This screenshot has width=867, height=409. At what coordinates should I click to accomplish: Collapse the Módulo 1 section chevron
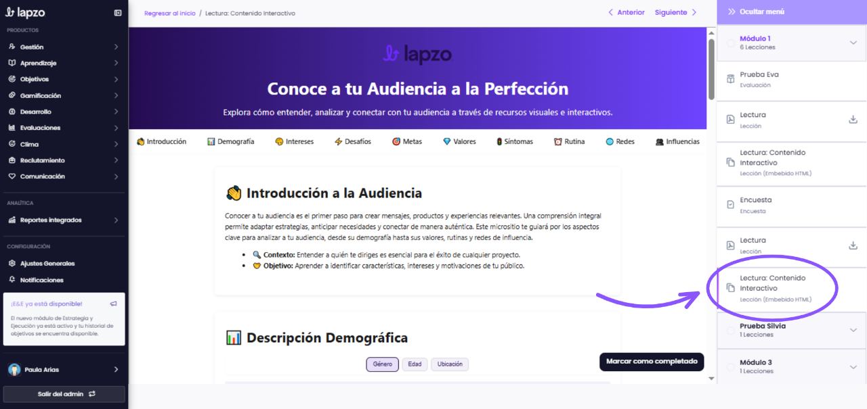click(x=853, y=43)
